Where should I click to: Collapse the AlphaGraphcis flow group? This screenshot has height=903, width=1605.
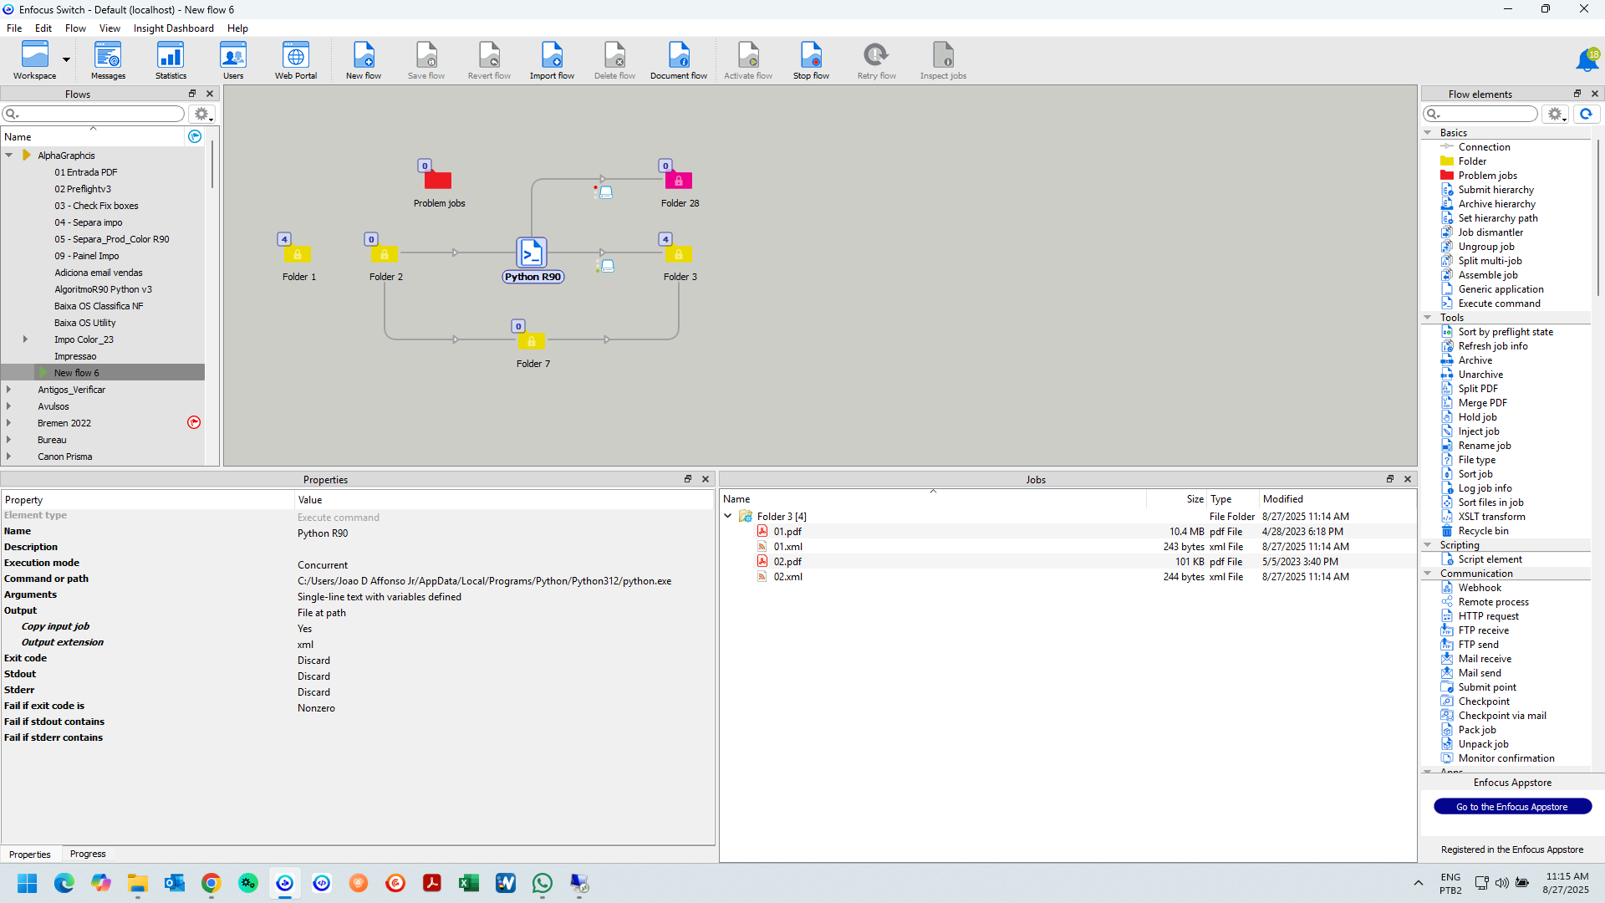click(x=9, y=156)
